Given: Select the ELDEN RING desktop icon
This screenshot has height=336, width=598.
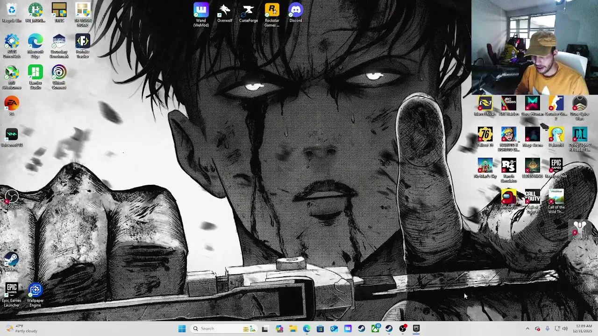Looking at the screenshot, I should [x=532, y=168].
